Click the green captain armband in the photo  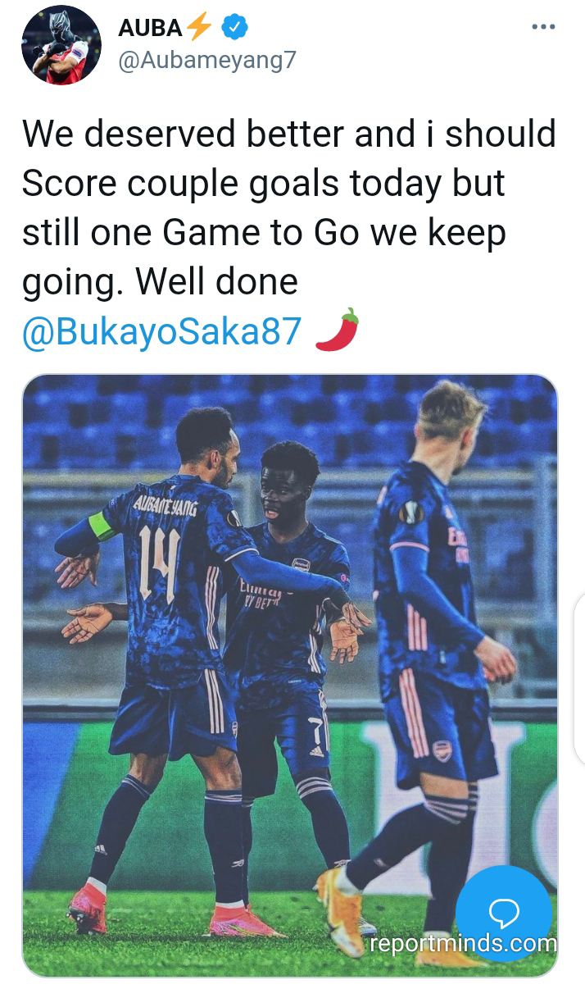click(103, 525)
